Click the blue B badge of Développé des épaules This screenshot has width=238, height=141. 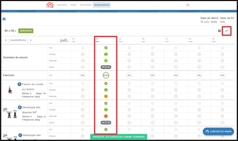tap(20, 107)
